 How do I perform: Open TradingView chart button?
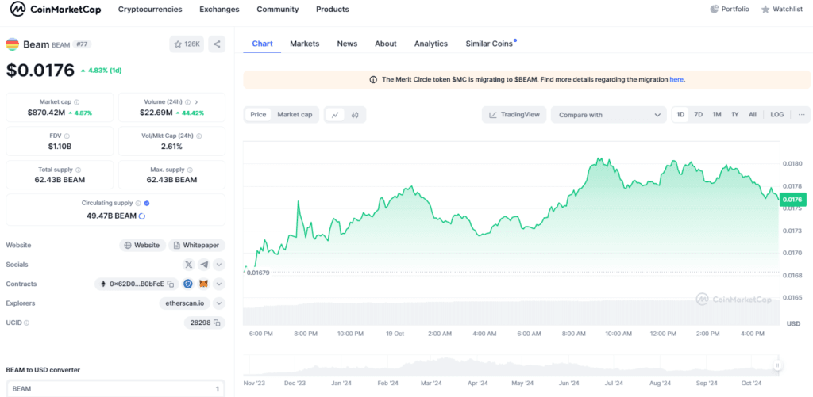pyautogui.click(x=514, y=114)
